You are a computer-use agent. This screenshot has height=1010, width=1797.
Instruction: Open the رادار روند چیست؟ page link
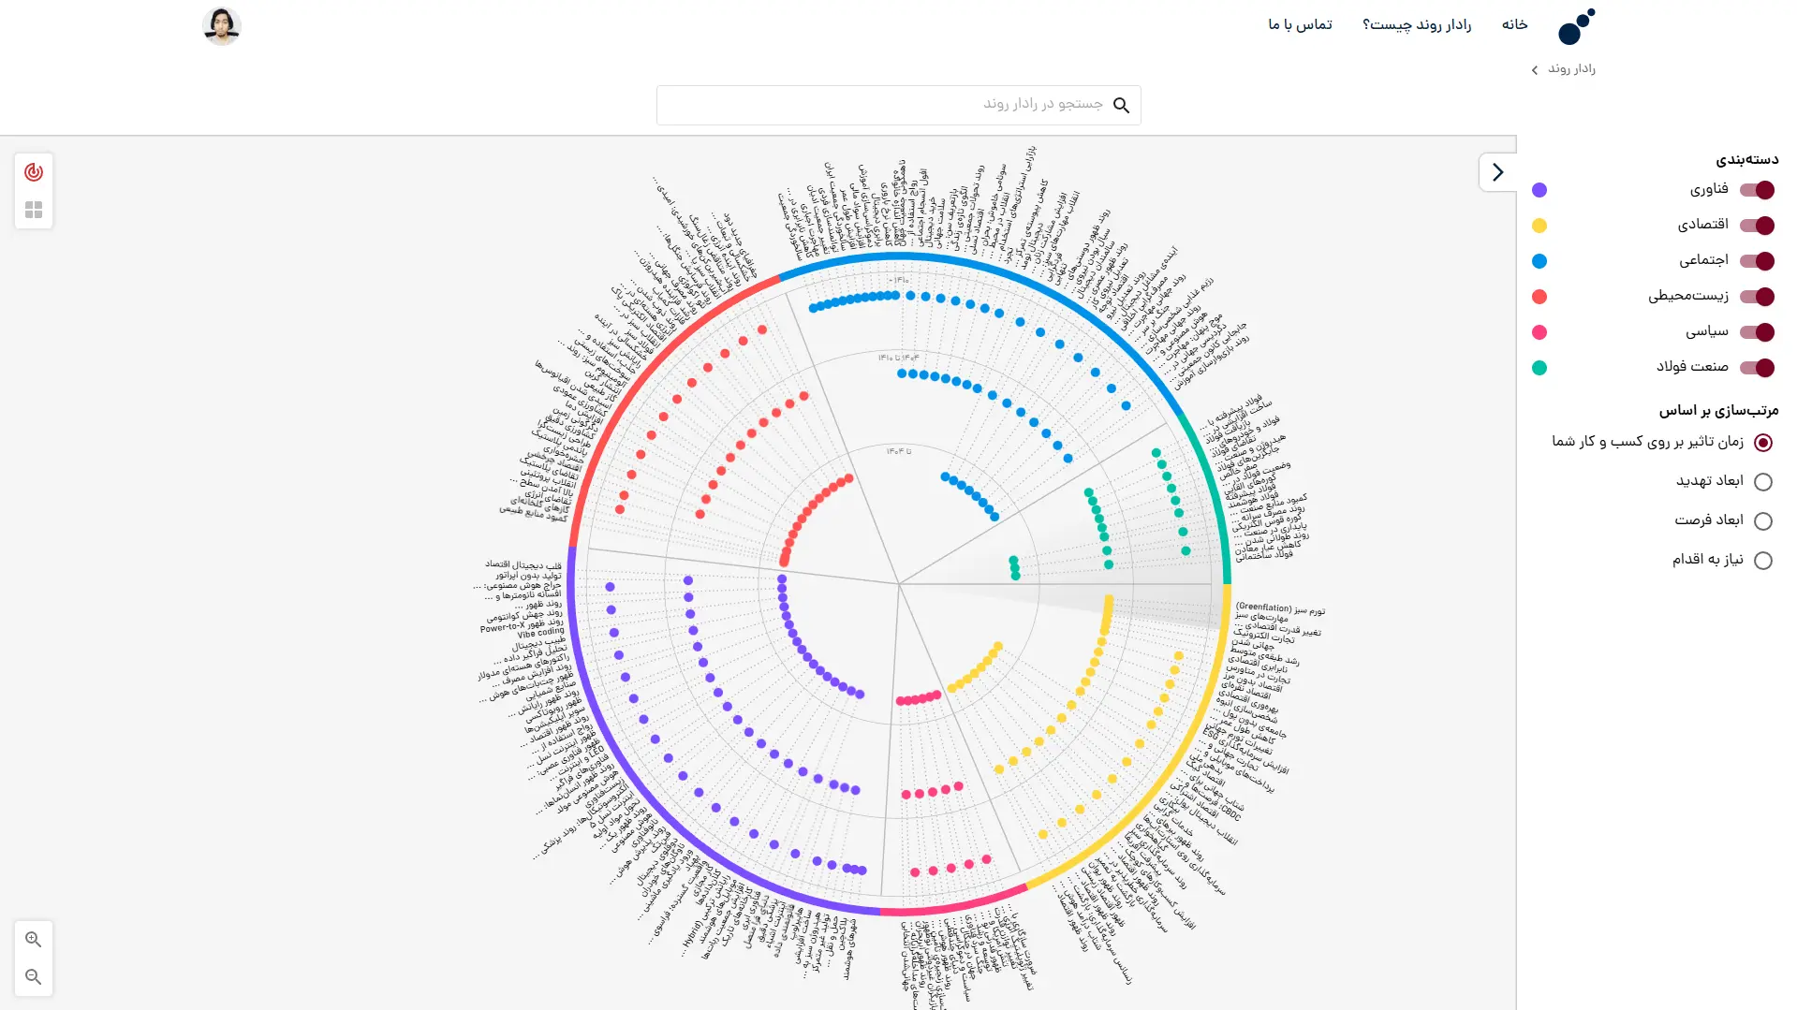point(1417,24)
